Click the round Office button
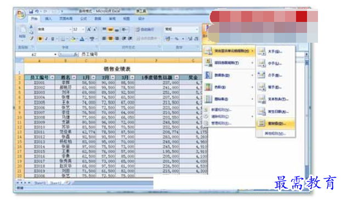Image resolution: width=341 pixels, height=200 pixels. 21,14
